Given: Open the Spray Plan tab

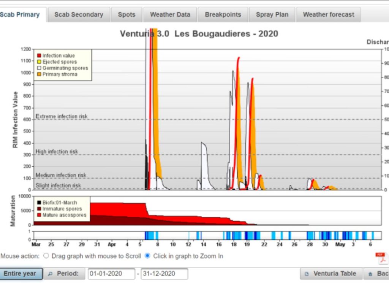Looking at the screenshot, I should (x=272, y=15).
